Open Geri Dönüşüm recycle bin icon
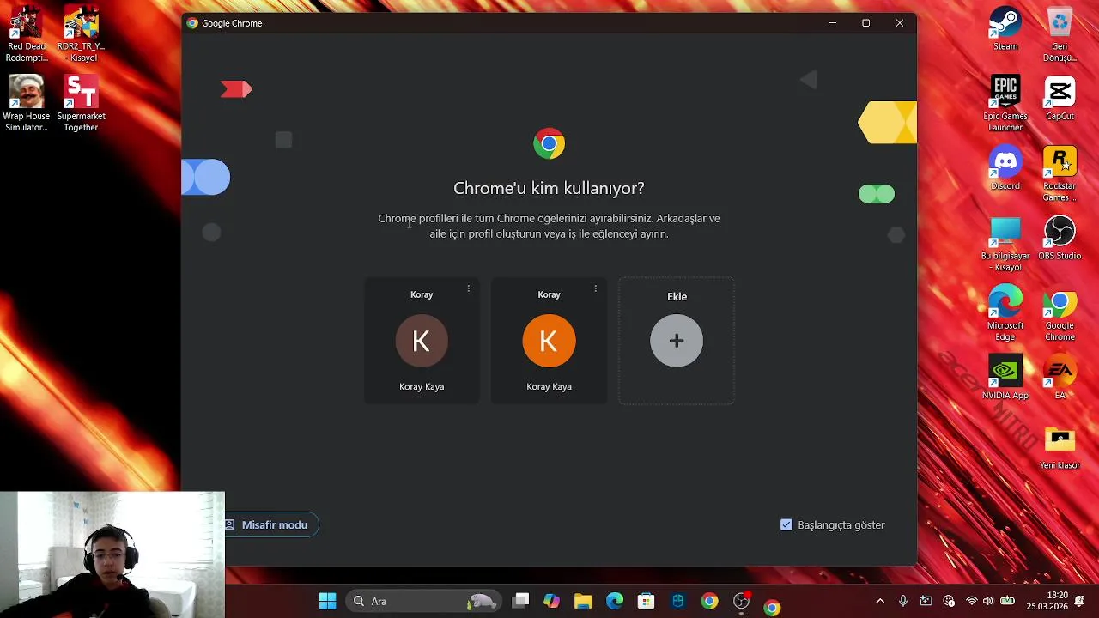Image resolution: width=1099 pixels, height=618 pixels. click(x=1060, y=34)
